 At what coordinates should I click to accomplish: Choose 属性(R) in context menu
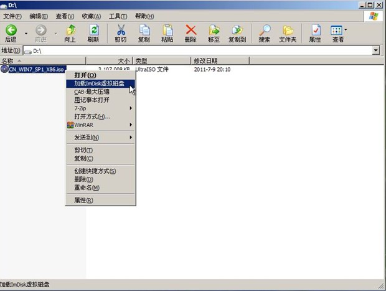click(x=100, y=200)
